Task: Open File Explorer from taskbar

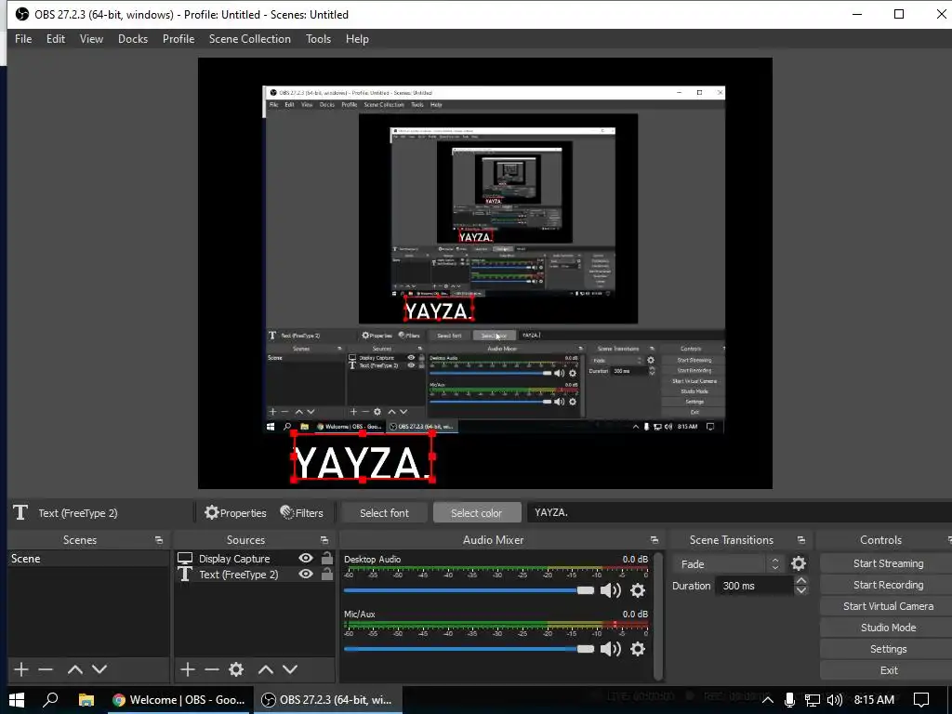Action: tap(86, 700)
